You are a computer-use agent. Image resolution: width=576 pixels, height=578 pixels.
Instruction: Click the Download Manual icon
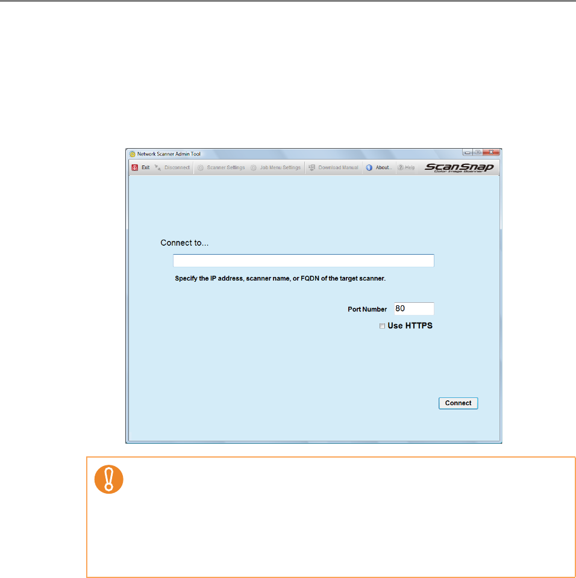tap(312, 167)
